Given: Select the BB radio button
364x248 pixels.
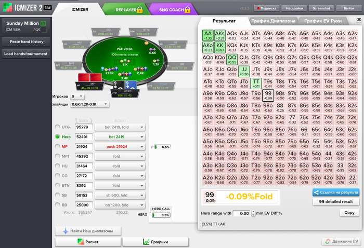Looking at the screenshot, I should tap(57, 205).
